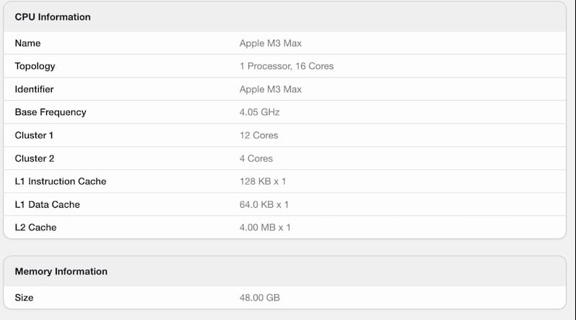
Task: Select the 4.05 GHz value
Action: (x=259, y=112)
